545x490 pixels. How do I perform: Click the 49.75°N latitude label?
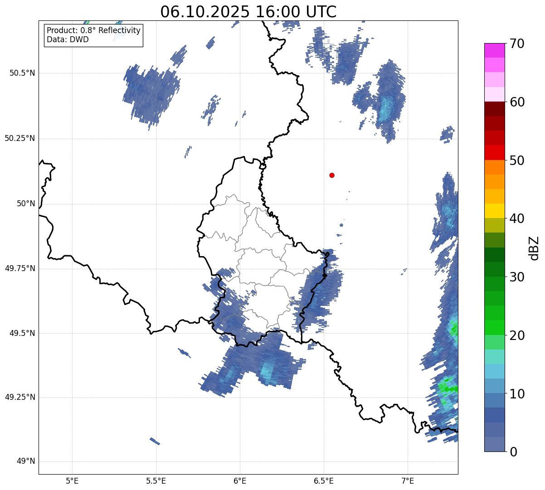(20, 268)
